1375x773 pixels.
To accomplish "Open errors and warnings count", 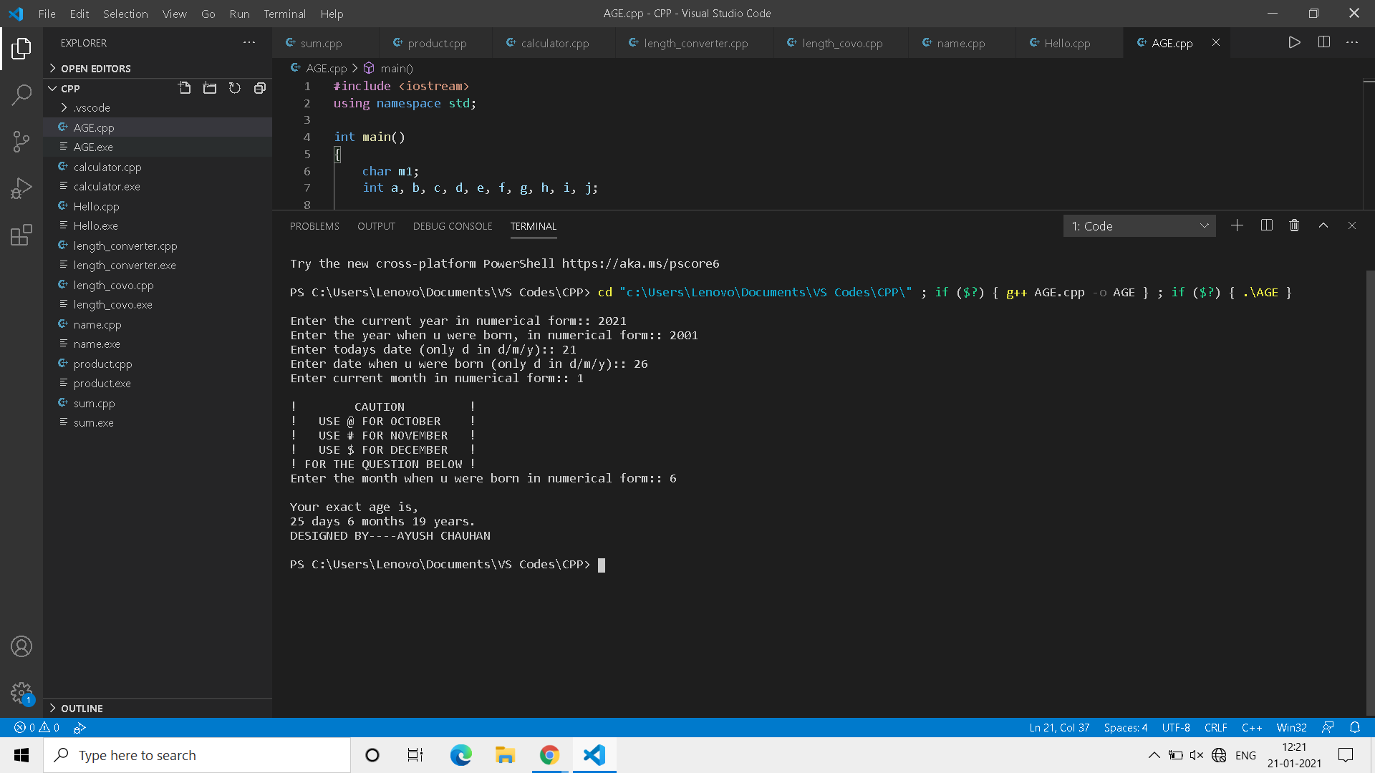I will [x=37, y=727].
